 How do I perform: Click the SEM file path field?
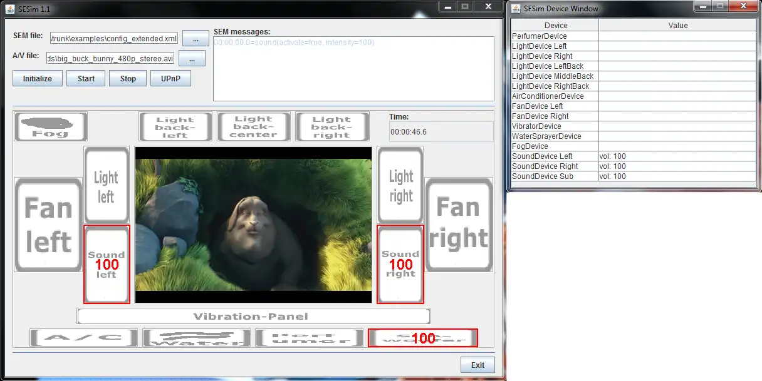point(115,38)
